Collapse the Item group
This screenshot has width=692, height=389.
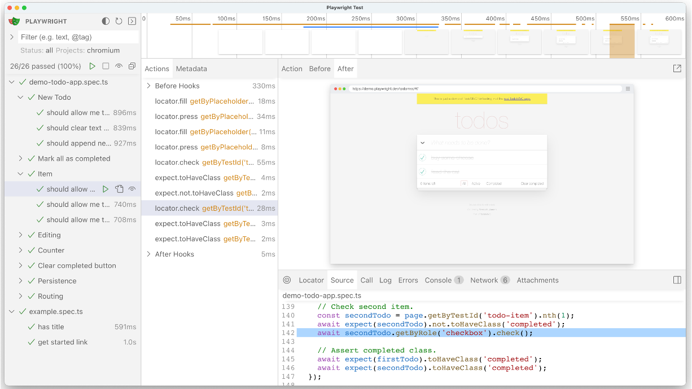[21, 174]
